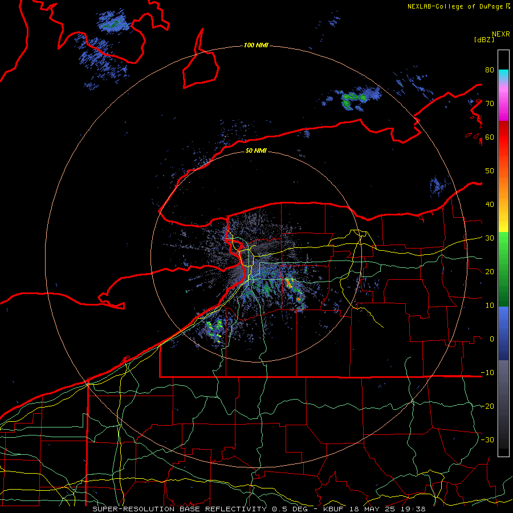
Task: Click the 50 NMI range ring label
Action: coord(256,150)
